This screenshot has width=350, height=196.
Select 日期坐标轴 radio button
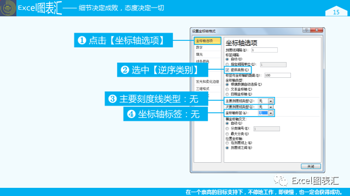227,94
